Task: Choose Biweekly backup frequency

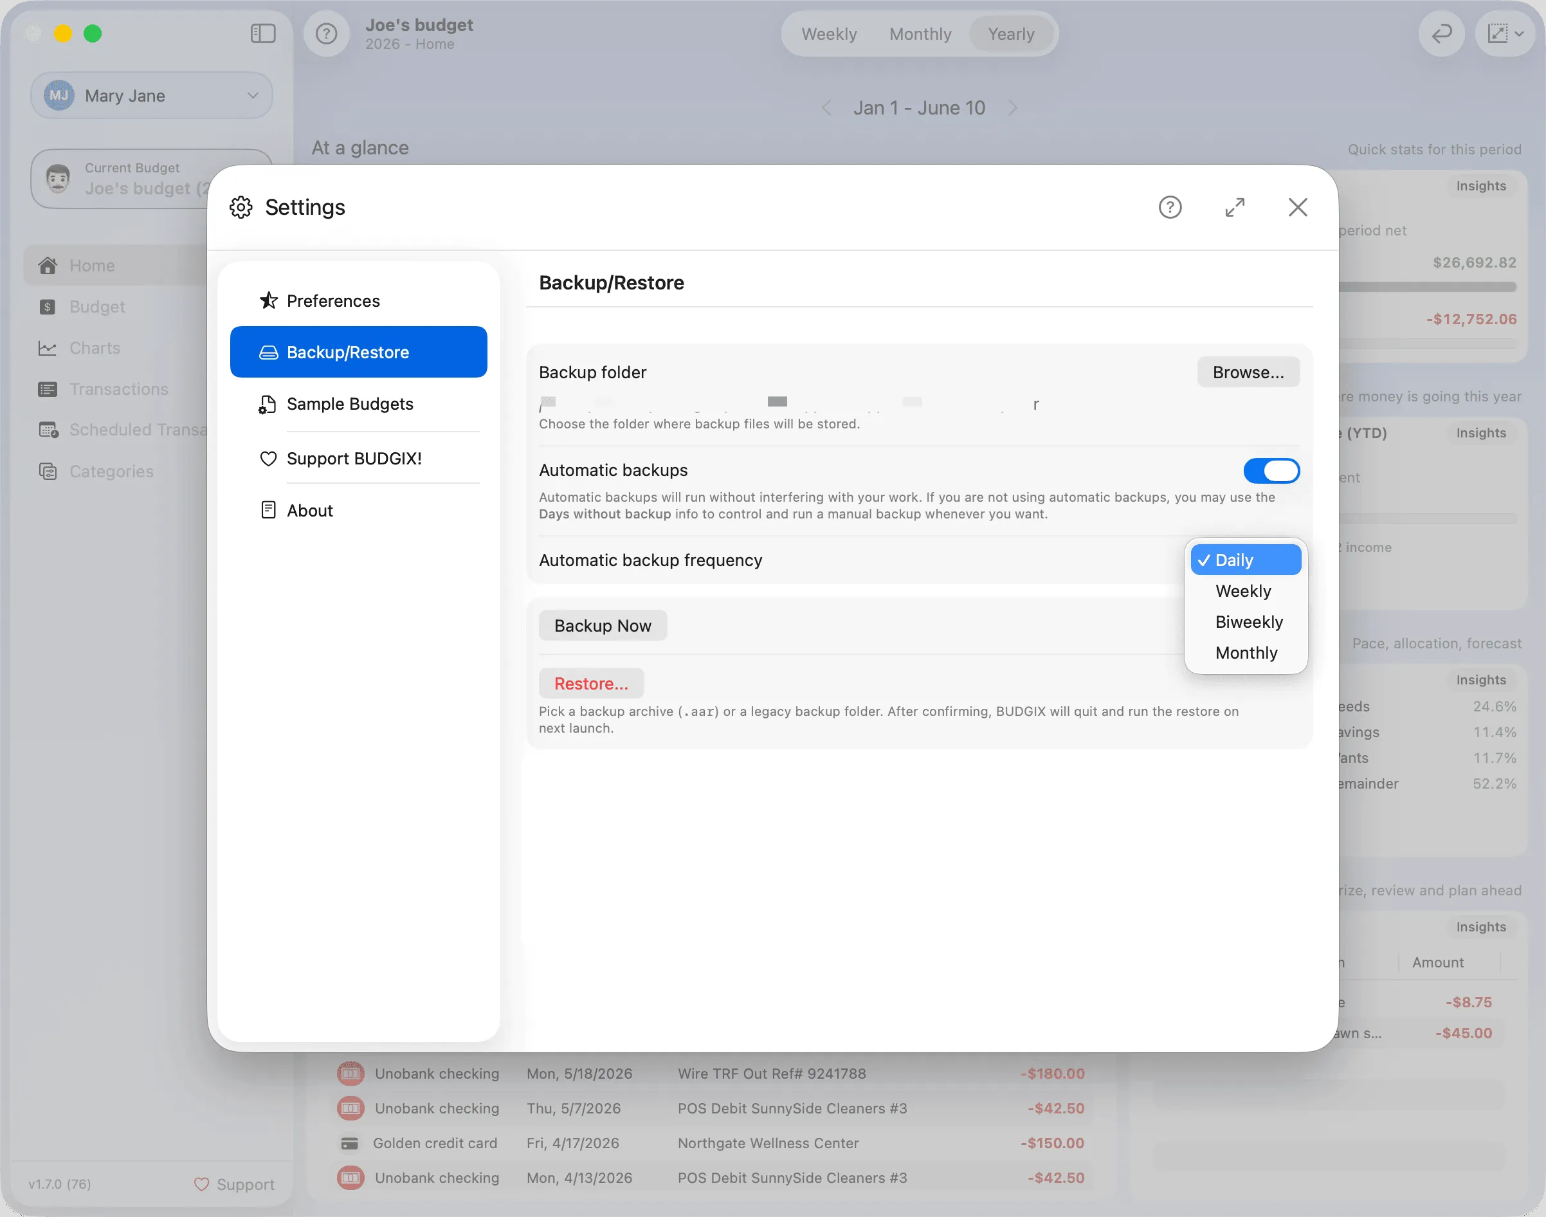Action: click(1245, 621)
